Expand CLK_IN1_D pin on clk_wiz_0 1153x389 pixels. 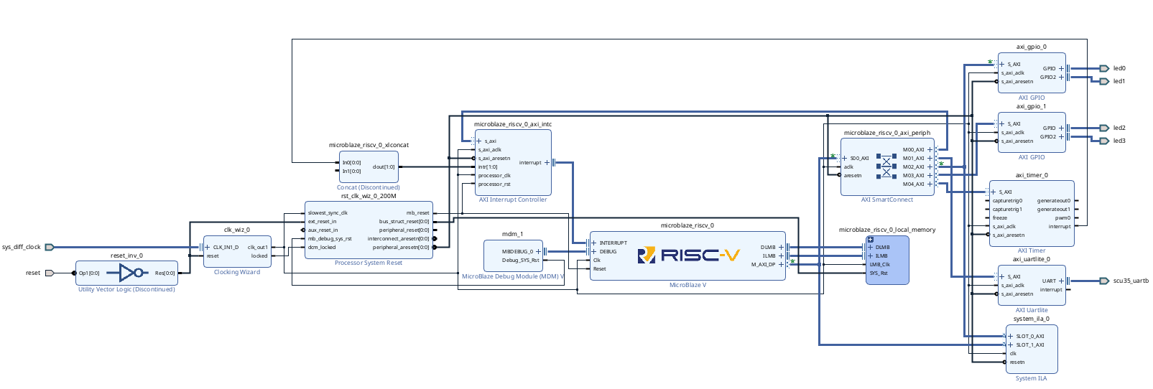(208, 247)
